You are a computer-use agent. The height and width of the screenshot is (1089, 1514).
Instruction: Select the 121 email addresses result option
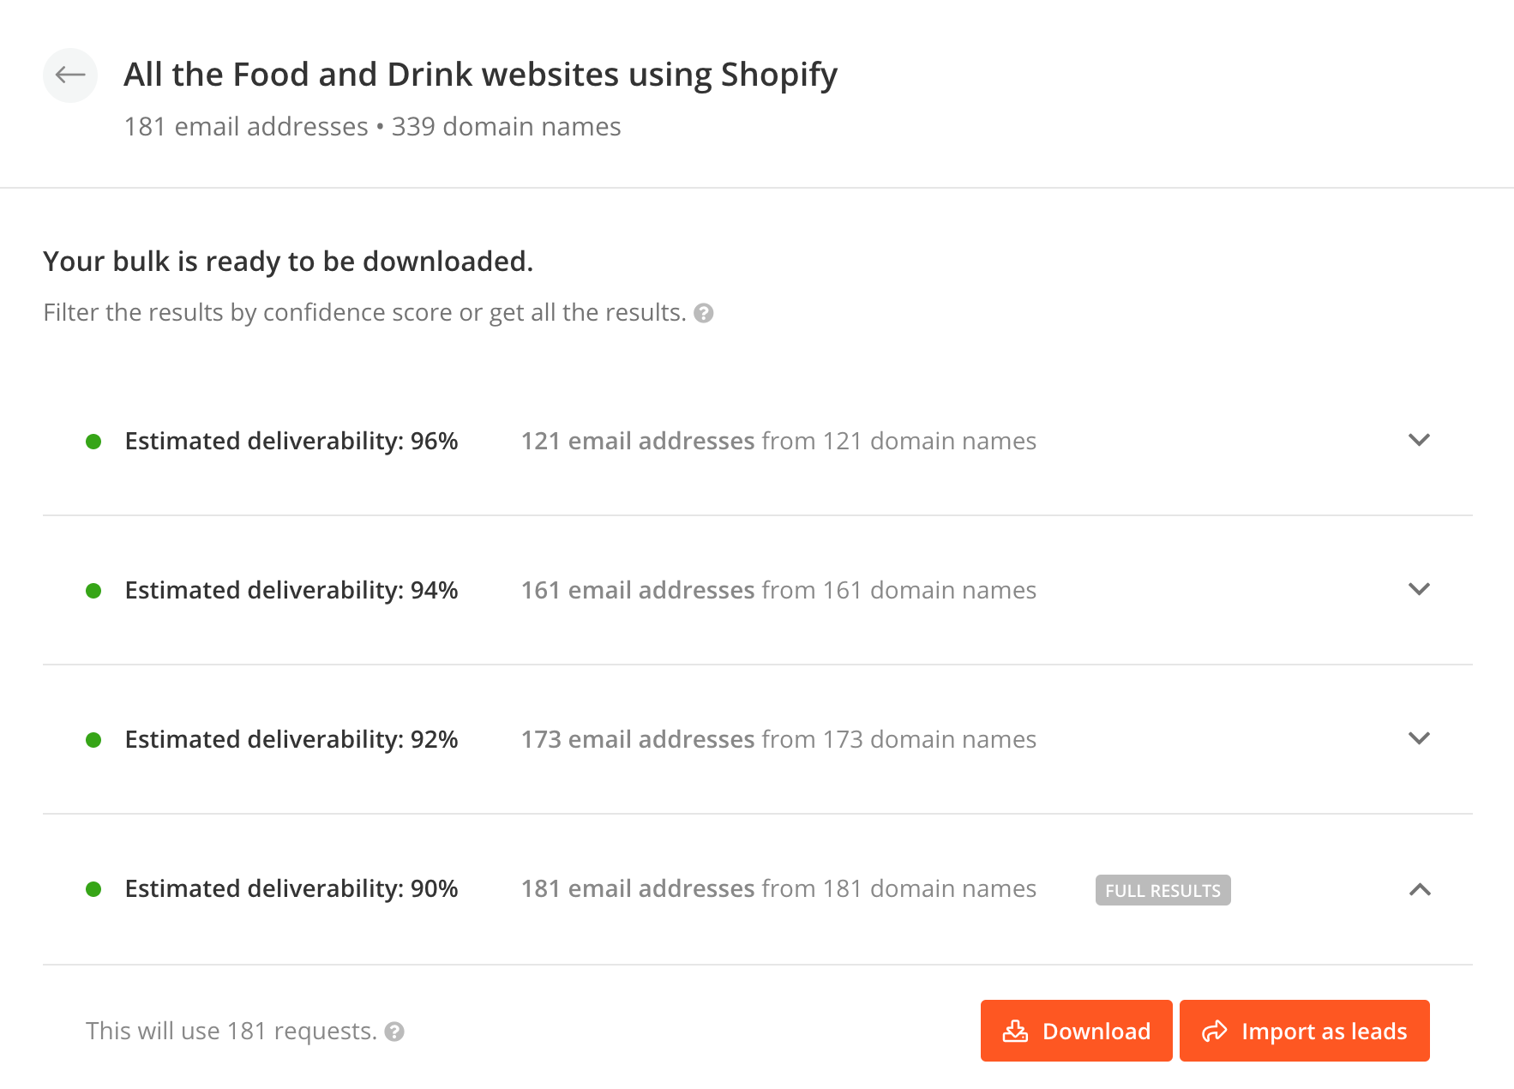(758, 441)
